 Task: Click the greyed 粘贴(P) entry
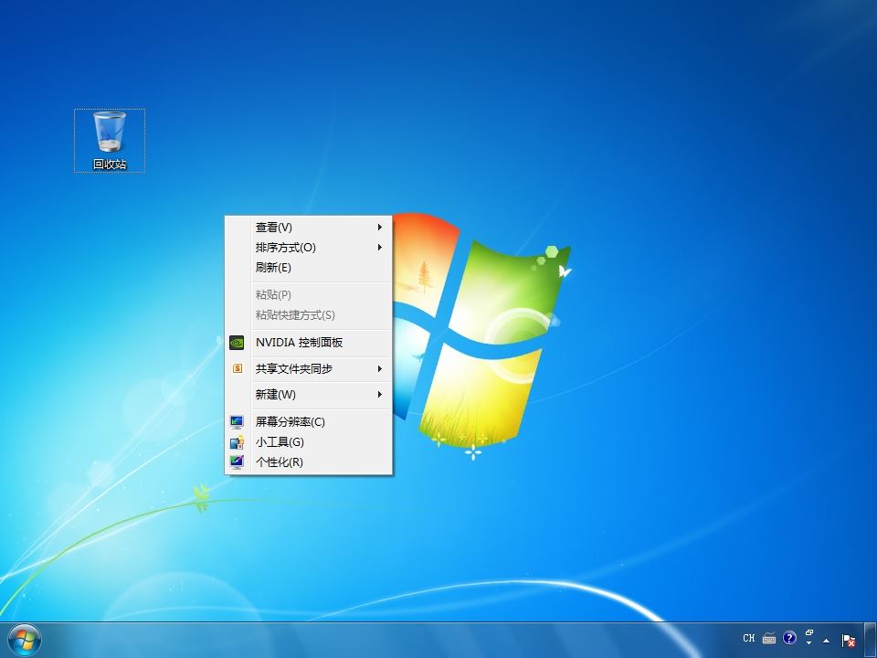[308, 295]
